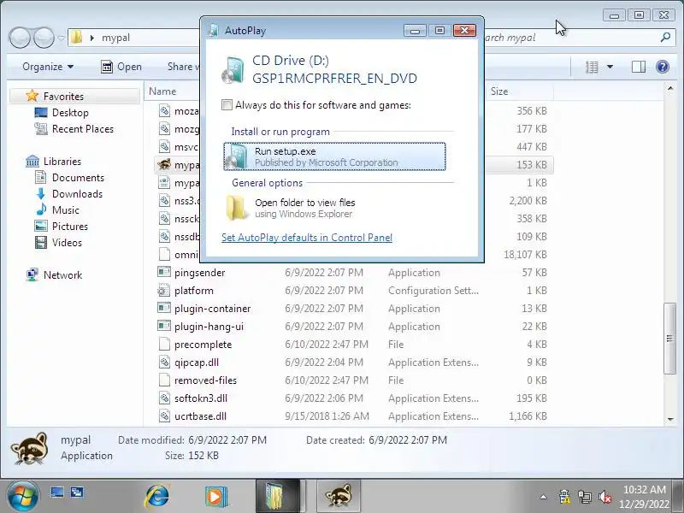
Task: Open the Downloads folder in navigation pane
Action: (x=77, y=194)
